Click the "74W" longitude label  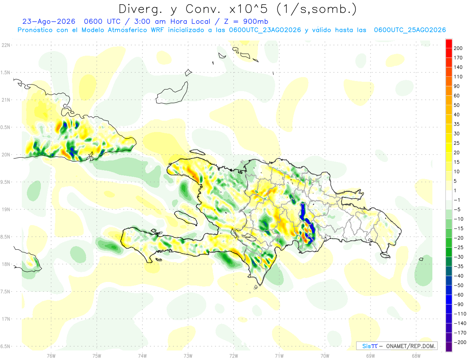[x=142, y=356]
